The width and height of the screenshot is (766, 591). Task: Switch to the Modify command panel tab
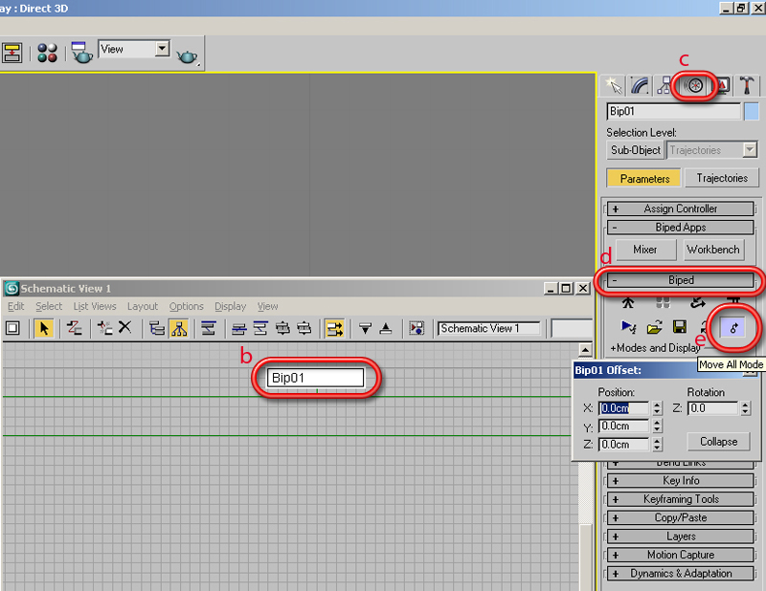[639, 86]
